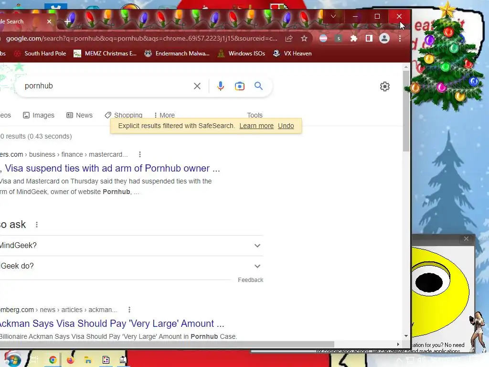Viewport: 489px width, 367px height.
Task: Open People also ask options dots
Action: coord(37,225)
